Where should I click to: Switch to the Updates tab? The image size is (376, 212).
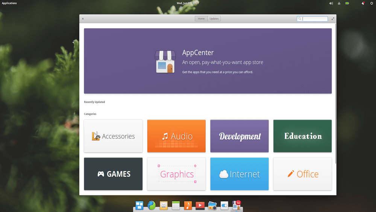tap(214, 19)
